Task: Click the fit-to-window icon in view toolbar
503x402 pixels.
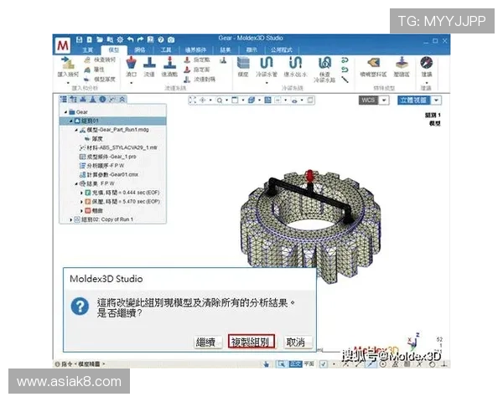Action: [x=193, y=100]
